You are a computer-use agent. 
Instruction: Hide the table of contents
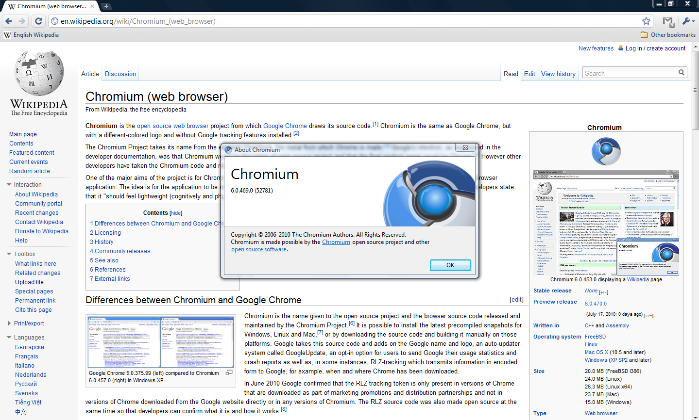click(176, 213)
